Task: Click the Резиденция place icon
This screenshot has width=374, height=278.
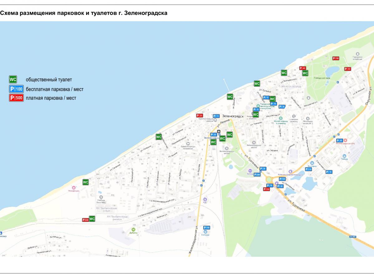Action: coord(74,188)
